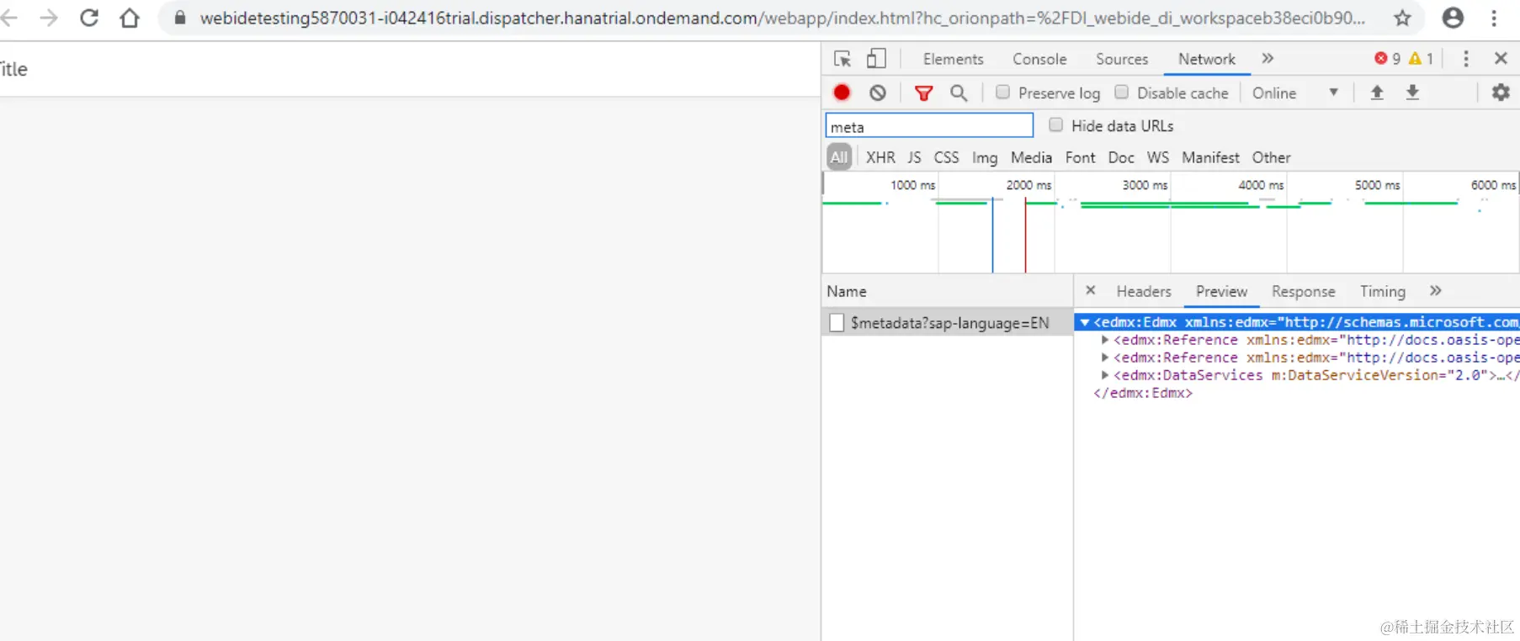Click the 1000 ms timeline marker
Screen dimensions: 1520x641
tap(912, 185)
